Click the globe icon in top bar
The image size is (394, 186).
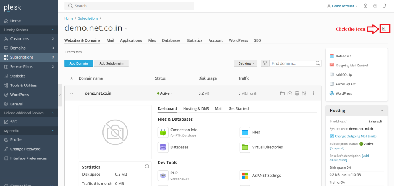pos(366,6)
